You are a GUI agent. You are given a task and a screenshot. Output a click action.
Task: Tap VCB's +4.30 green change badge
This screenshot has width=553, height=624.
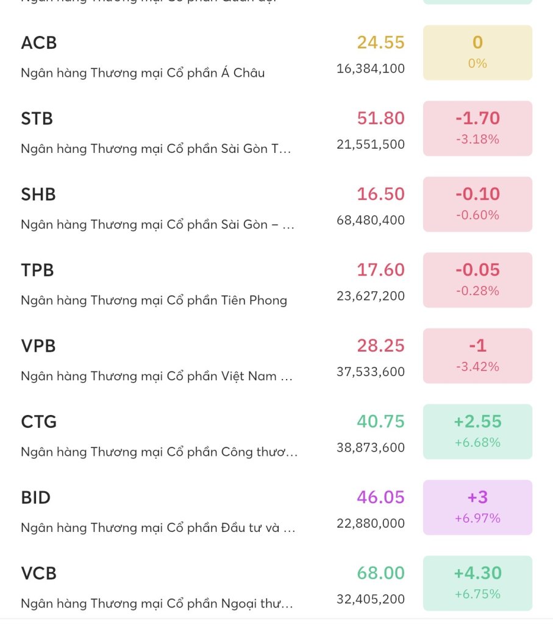(477, 583)
